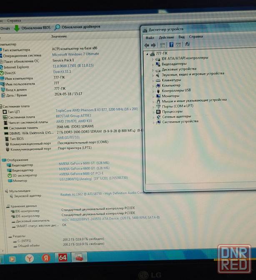The width and height of the screenshot is (256, 280).
Task: Click the Системная память memory icon
Action: (6, 128)
